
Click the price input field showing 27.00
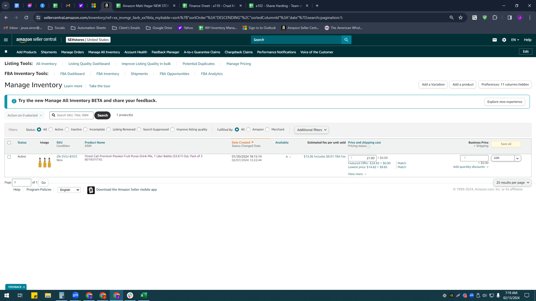pos(362,158)
